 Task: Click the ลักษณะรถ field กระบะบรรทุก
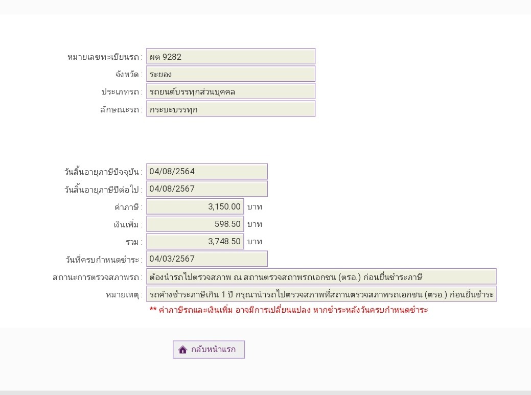pyautogui.click(x=230, y=109)
